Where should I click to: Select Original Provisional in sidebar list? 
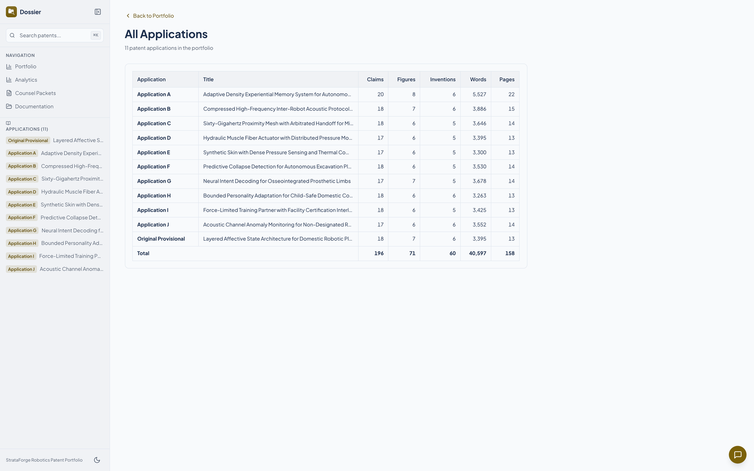click(55, 140)
